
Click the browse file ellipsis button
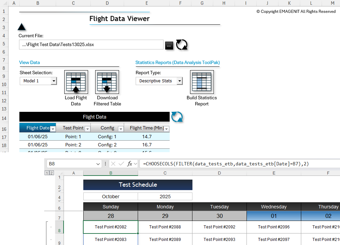tap(169, 45)
